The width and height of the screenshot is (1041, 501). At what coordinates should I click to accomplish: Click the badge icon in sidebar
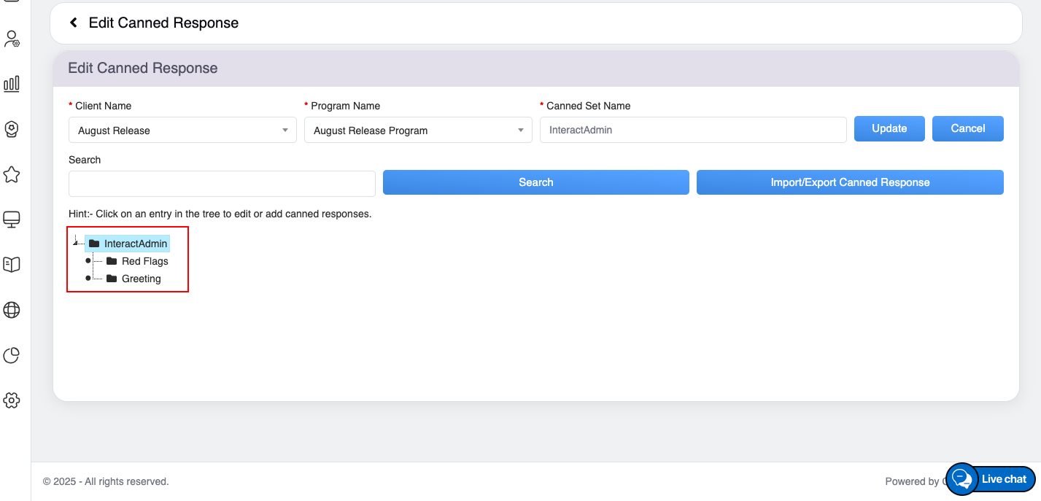[x=12, y=129]
